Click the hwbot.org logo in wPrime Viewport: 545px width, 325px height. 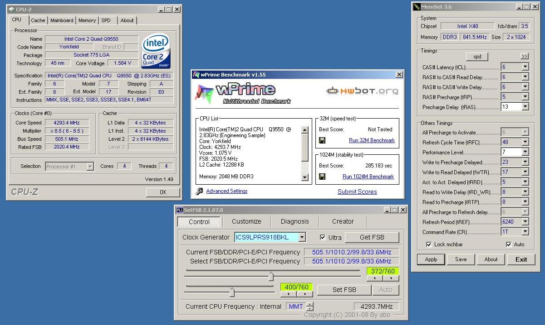pyautogui.click(x=362, y=91)
